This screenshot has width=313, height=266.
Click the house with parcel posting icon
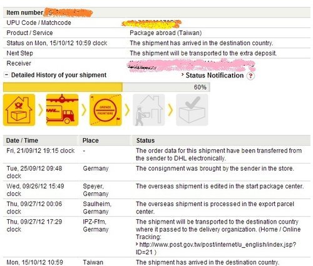pos(19,110)
